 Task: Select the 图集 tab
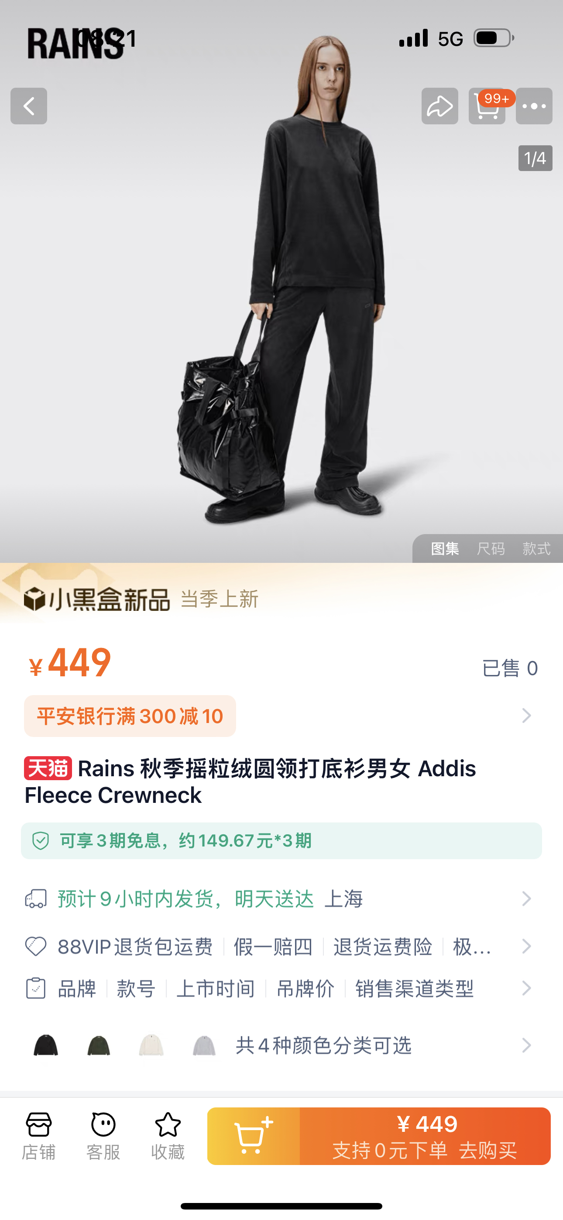click(445, 549)
